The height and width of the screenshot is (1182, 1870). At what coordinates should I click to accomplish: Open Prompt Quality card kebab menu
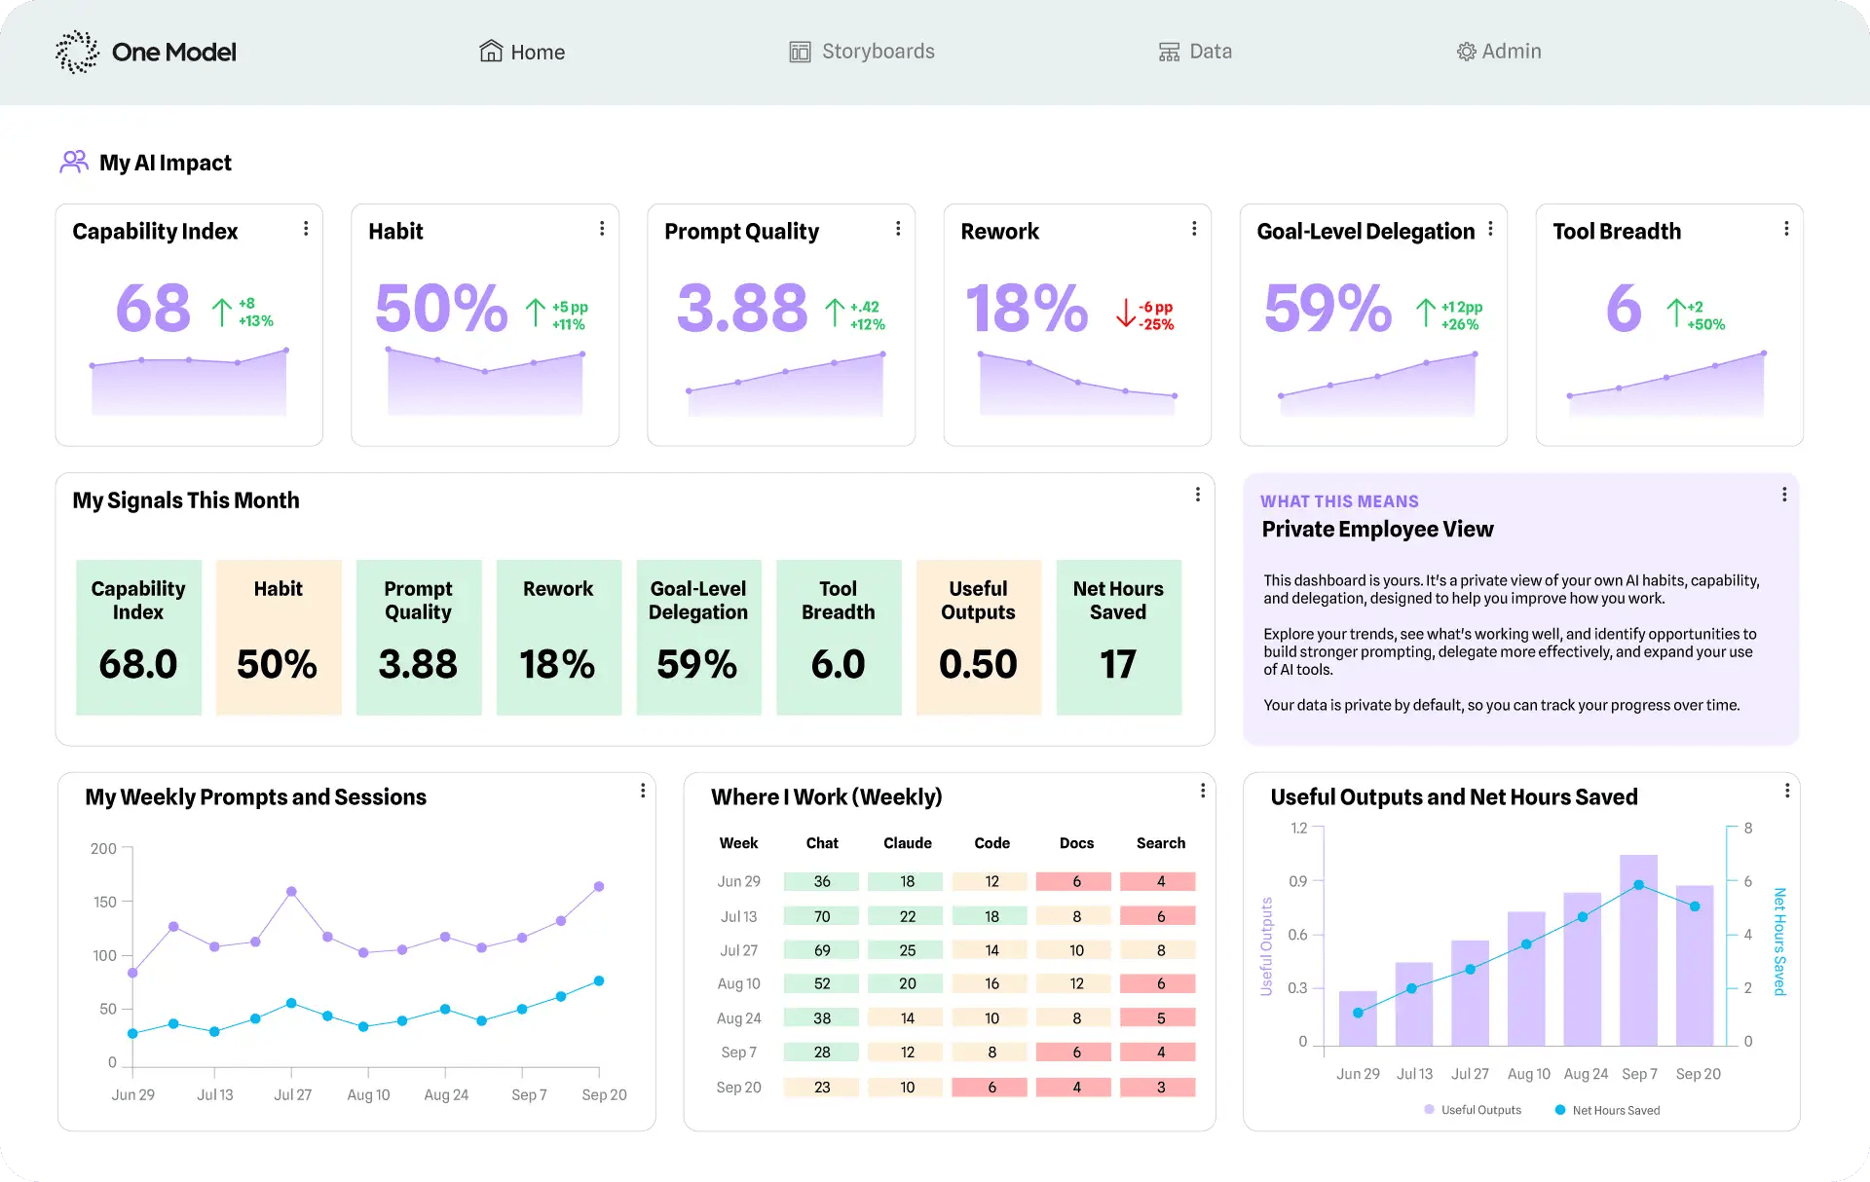898,229
